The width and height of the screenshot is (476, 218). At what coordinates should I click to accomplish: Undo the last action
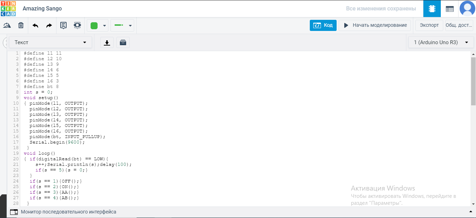pyautogui.click(x=35, y=25)
